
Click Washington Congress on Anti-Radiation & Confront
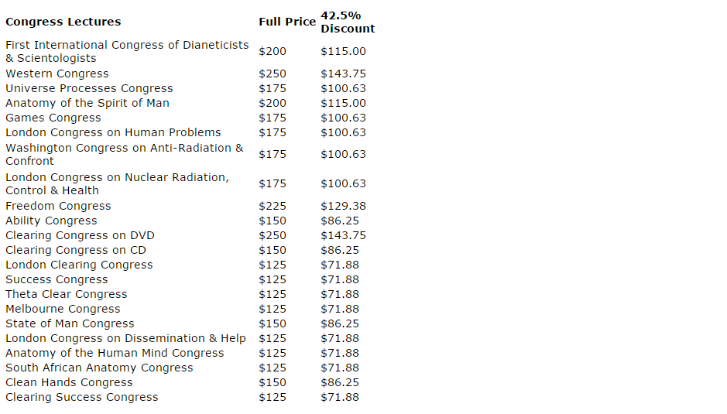pyautogui.click(x=124, y=155)
